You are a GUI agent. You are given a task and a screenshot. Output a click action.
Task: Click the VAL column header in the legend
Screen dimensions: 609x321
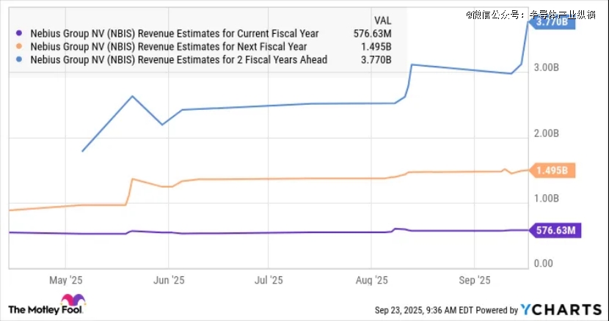[x=383, y=20]
